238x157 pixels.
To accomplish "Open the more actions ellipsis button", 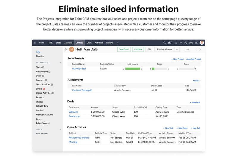I will [188, 49].
